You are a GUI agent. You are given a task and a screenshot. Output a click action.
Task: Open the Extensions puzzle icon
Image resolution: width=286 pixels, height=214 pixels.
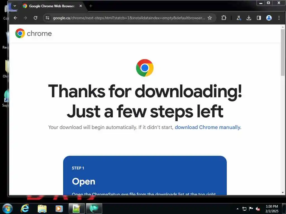point(224,18)
